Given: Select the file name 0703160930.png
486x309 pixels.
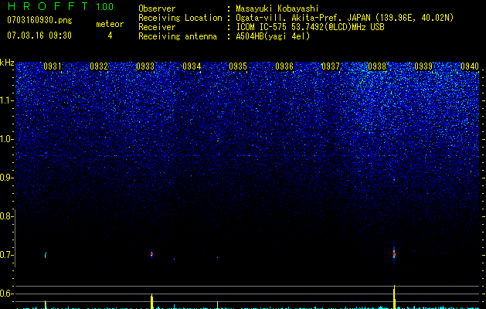Looking at the screenshot, I should click(39, 20).
